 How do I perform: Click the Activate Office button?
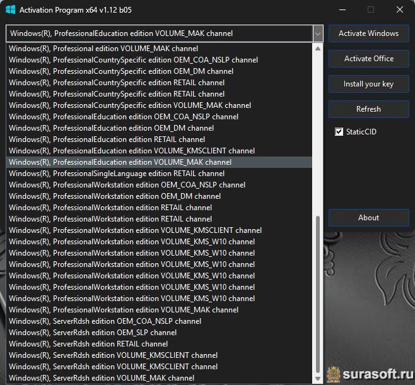369,59
